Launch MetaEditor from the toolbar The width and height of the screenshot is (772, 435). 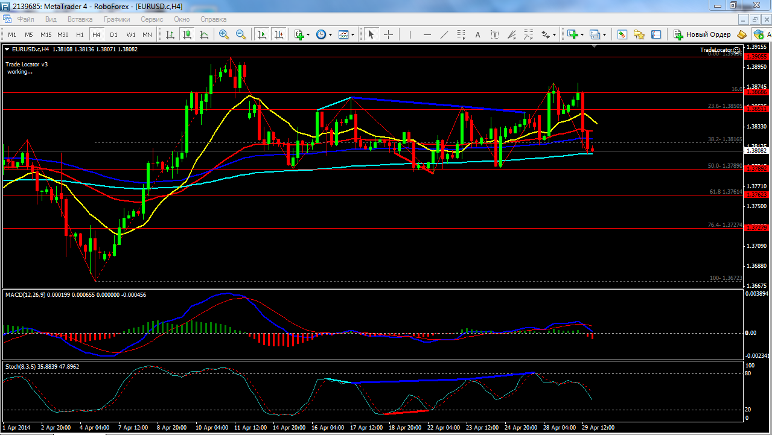coord(742,34)
